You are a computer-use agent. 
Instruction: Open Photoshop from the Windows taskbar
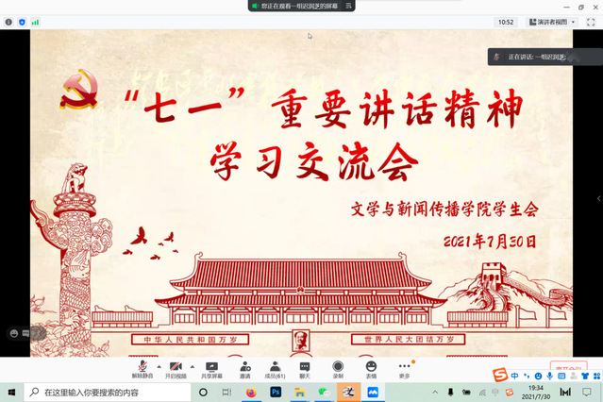click(276, 392)
